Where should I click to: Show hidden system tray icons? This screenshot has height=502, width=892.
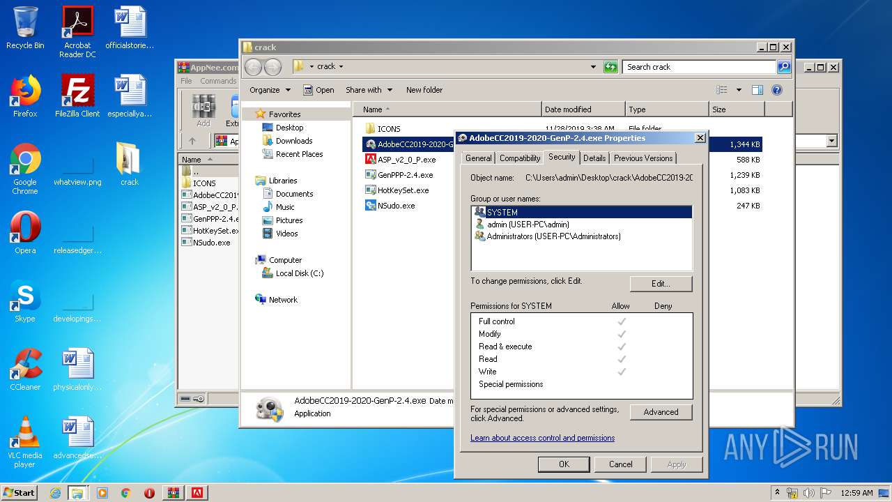pos(777,493)
